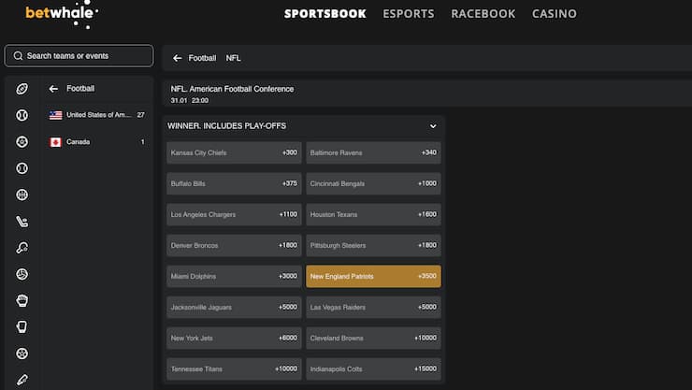Click the 31.01 23:00 event date

click(x=189, y=101)
